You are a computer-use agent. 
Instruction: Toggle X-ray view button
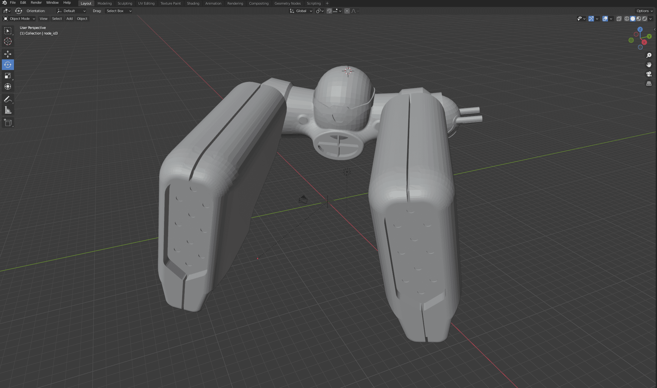pos(619,19)
